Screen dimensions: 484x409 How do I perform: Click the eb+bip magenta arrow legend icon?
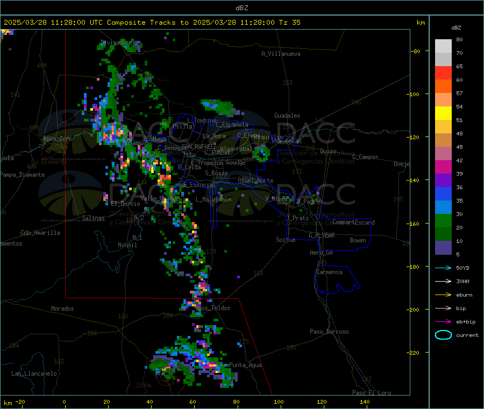coord(443,322)
